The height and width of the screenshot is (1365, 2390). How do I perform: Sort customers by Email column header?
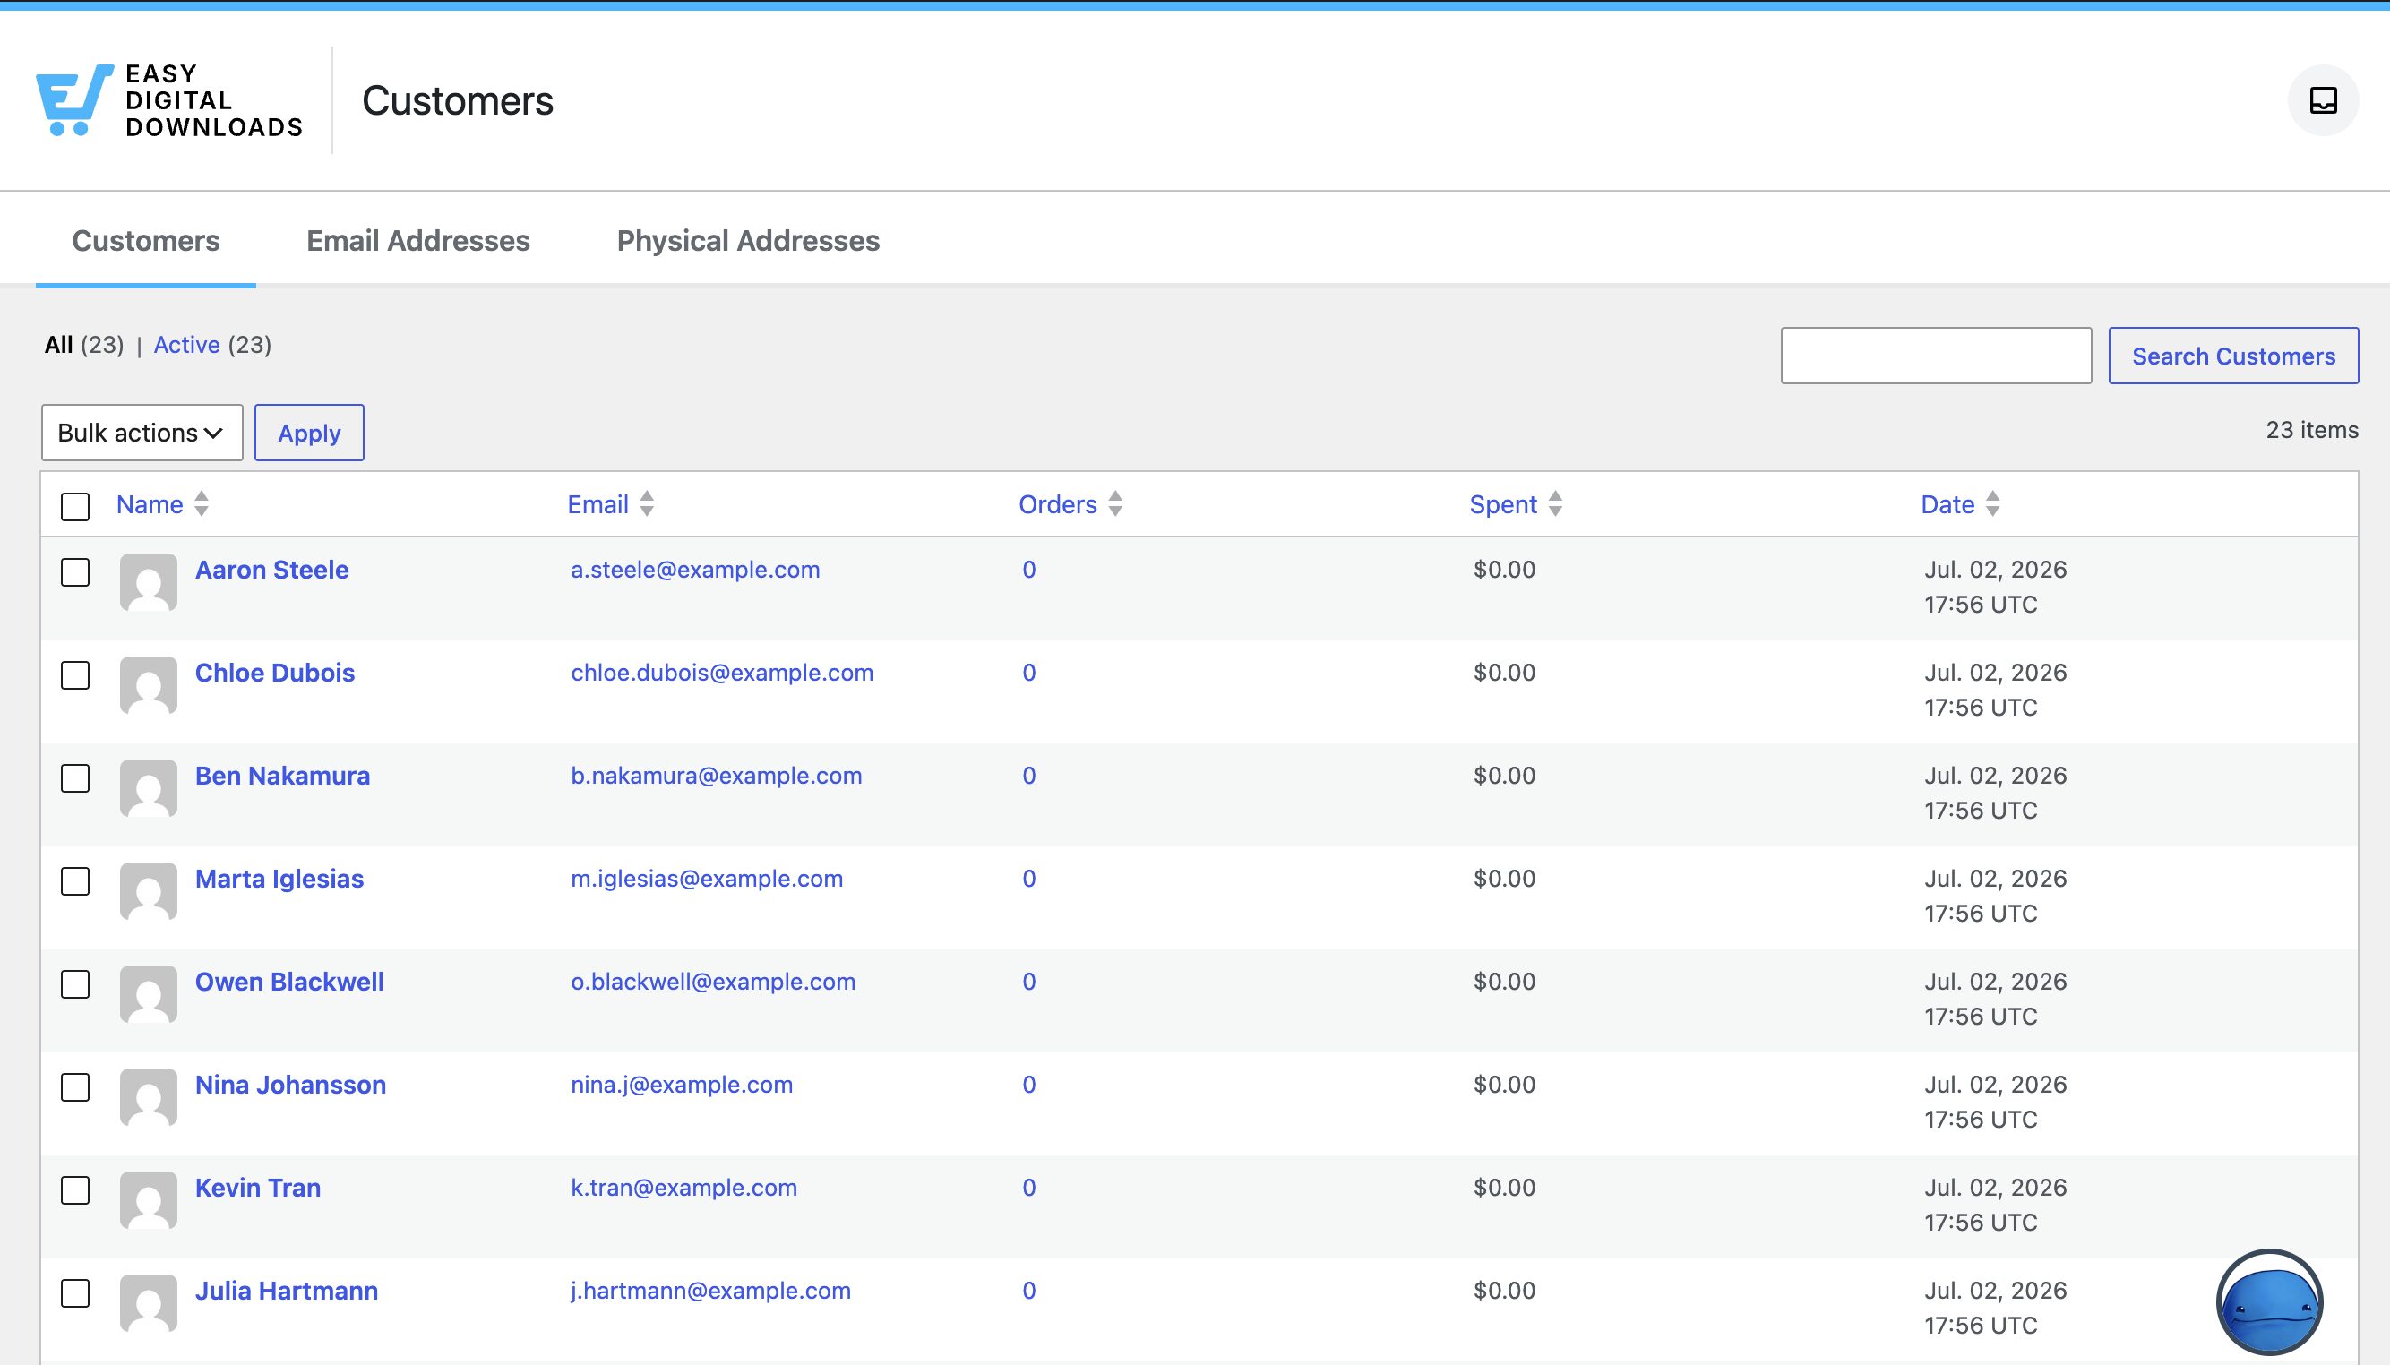(x=597, y=504)
